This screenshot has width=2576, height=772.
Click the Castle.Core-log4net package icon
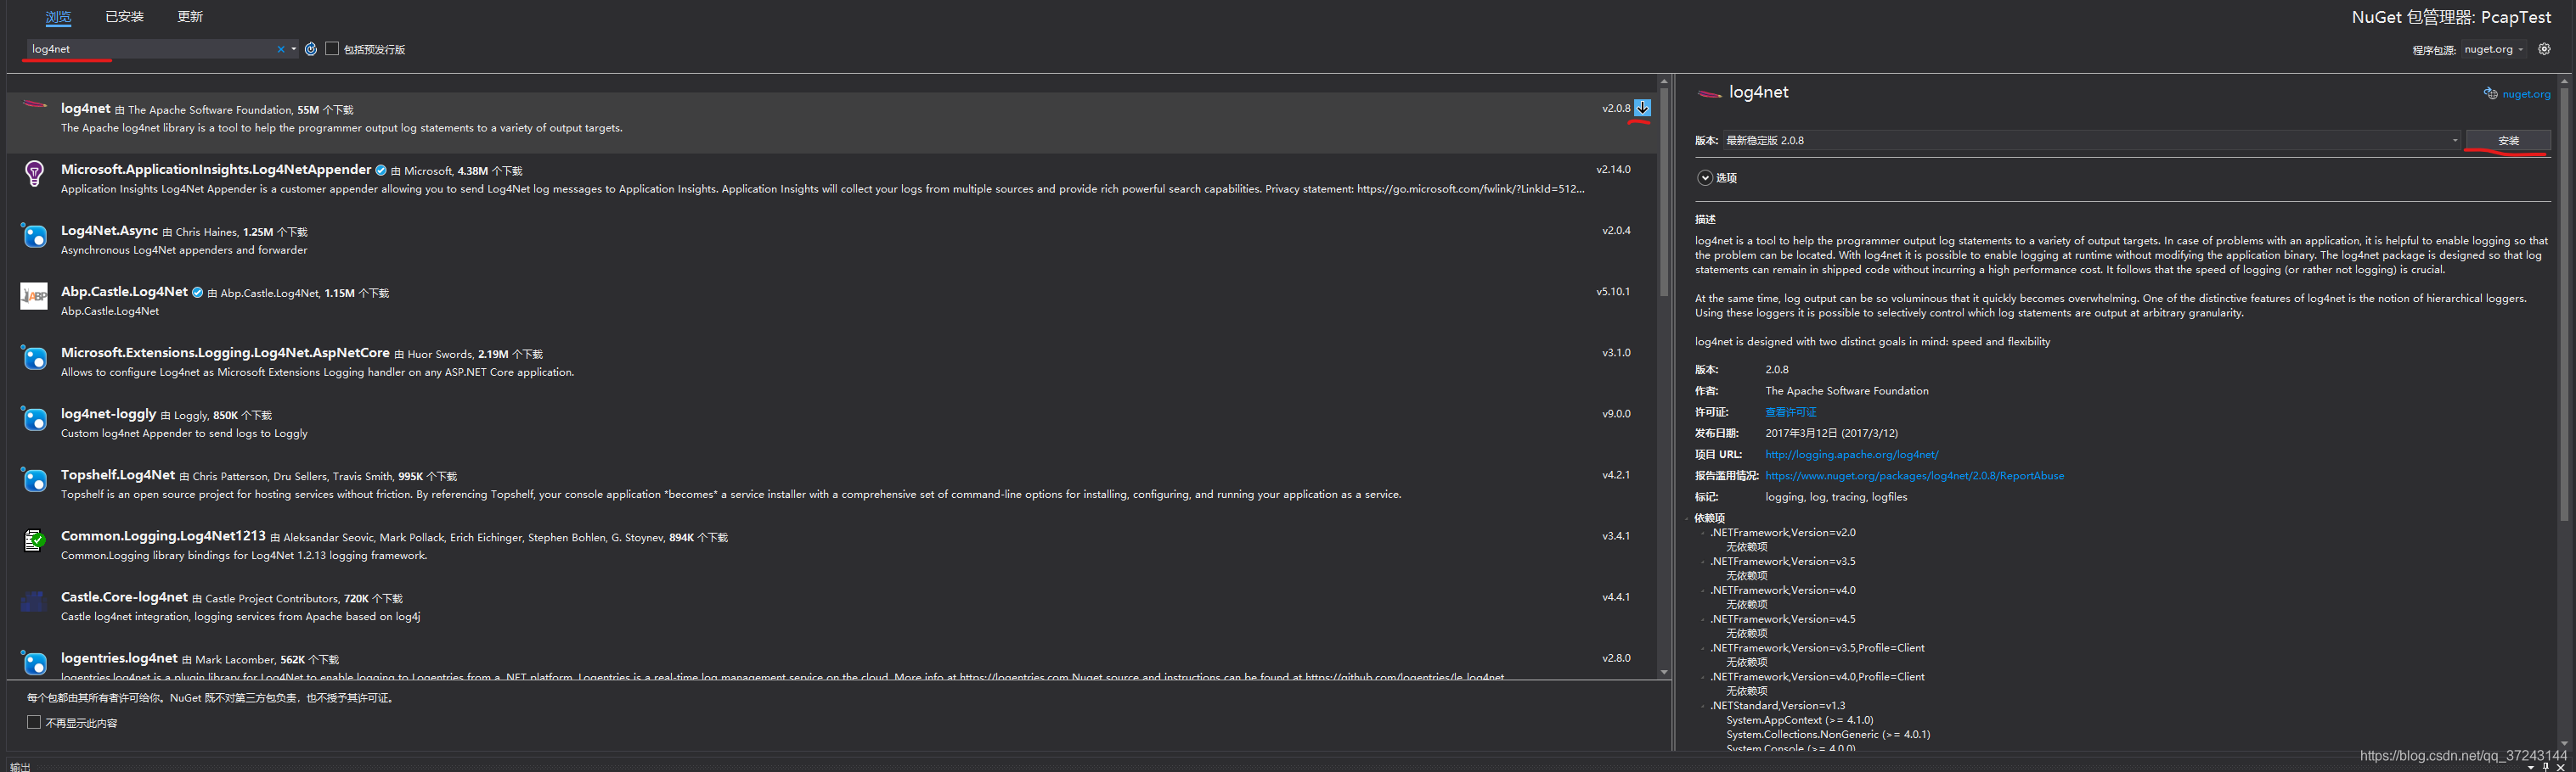[34, 601]
